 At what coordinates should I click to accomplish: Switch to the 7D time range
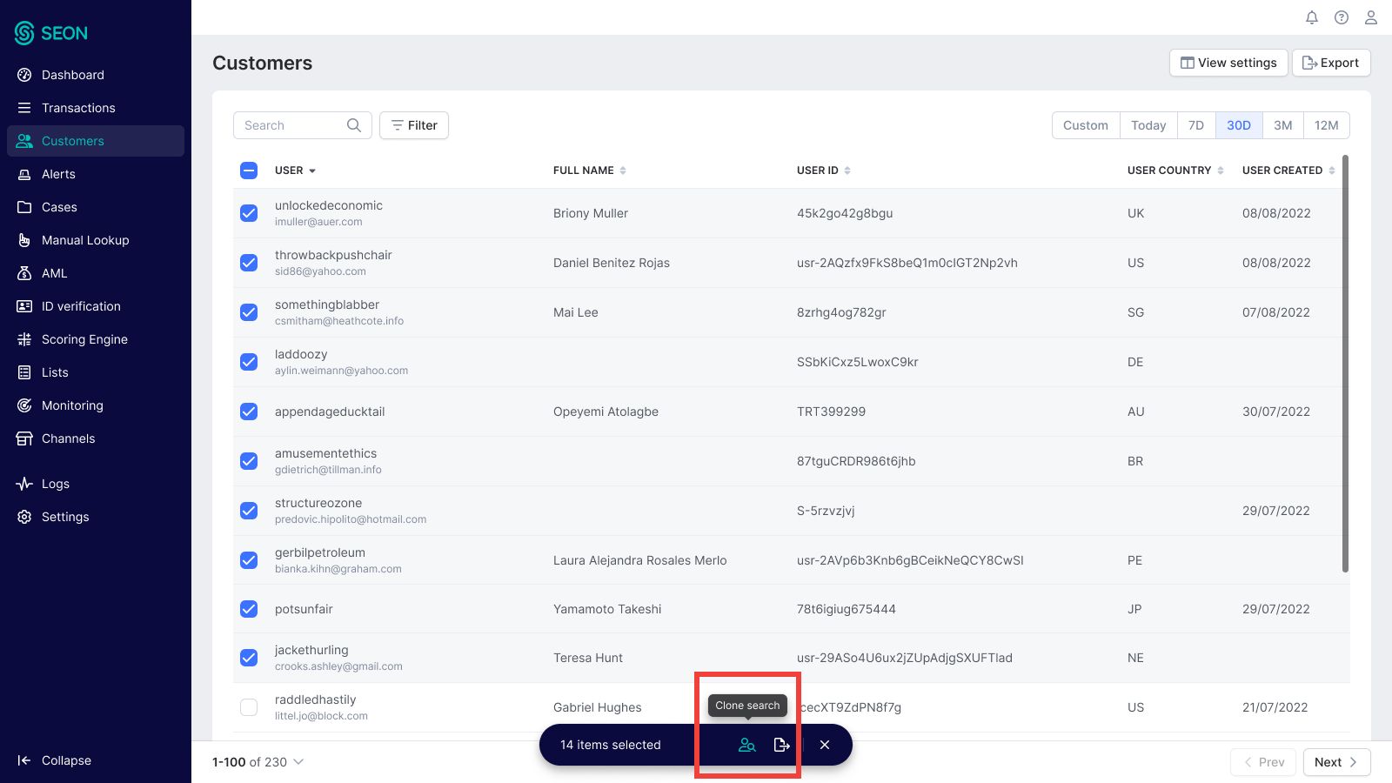tap(1196, 125)
